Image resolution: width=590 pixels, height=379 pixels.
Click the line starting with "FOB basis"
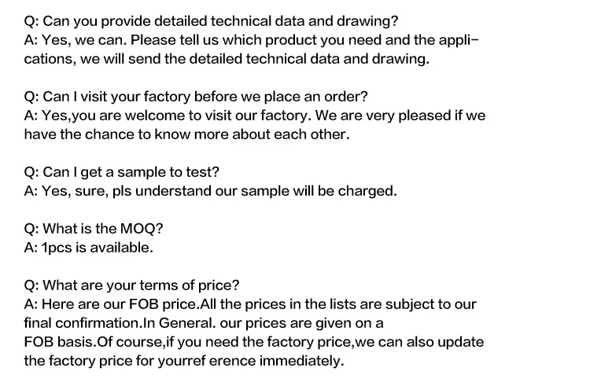pyautogui.click(x=254, y=342)
